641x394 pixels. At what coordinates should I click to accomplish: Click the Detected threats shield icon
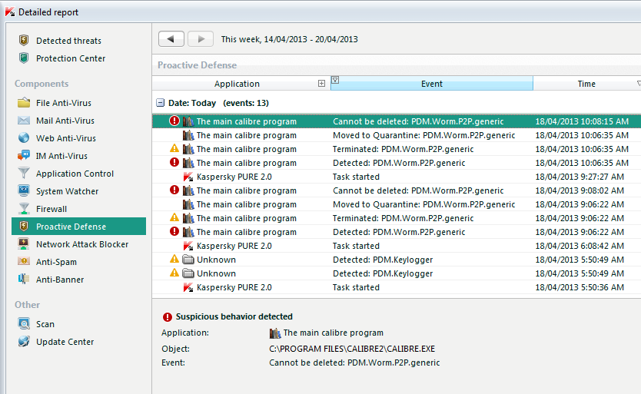click(x=24, y=40)
